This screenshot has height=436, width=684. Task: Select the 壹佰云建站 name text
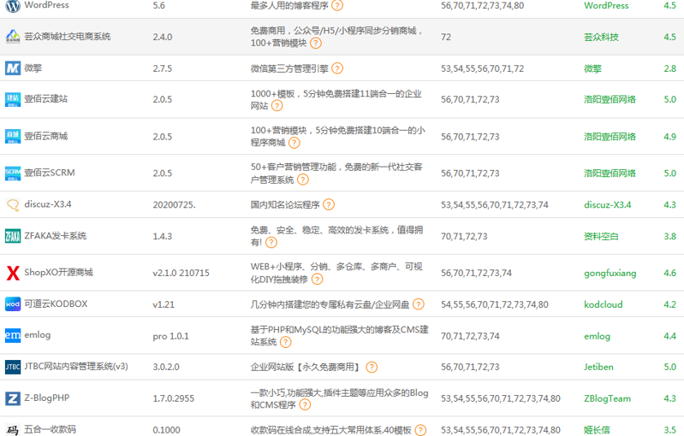pyautogui.click(x=46, y=99)
